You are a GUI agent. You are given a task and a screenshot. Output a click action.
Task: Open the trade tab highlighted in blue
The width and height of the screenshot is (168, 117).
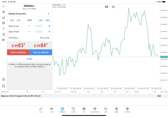coord(62,110)
